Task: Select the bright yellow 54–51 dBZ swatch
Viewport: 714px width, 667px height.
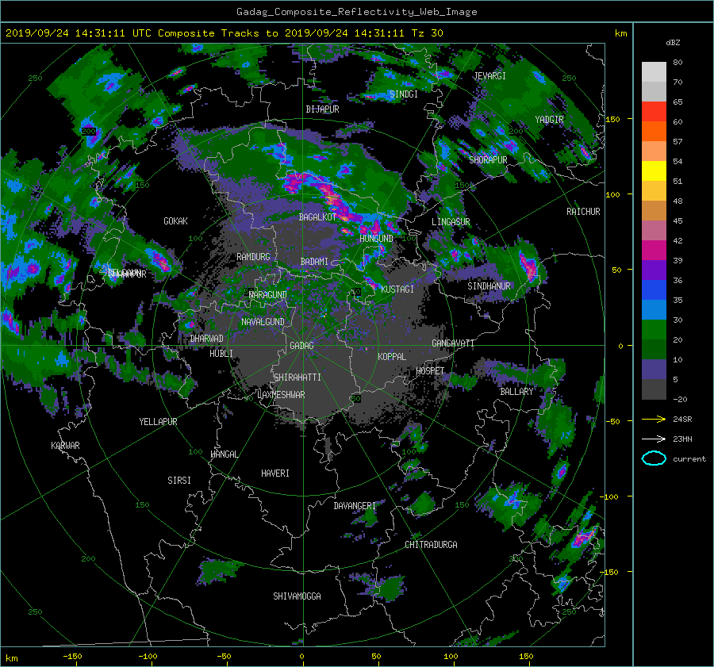Action: click(x=654, y=171)
